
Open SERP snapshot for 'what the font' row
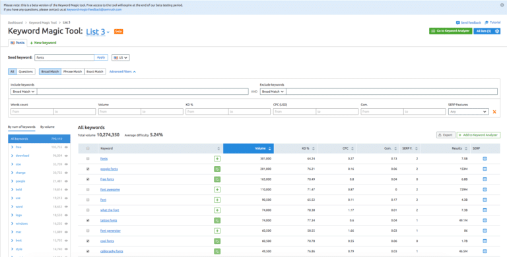[485, 210]
